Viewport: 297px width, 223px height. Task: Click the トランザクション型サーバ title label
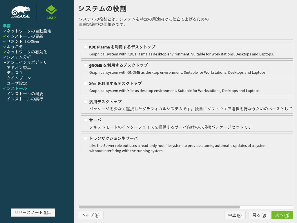pos(113,139)
